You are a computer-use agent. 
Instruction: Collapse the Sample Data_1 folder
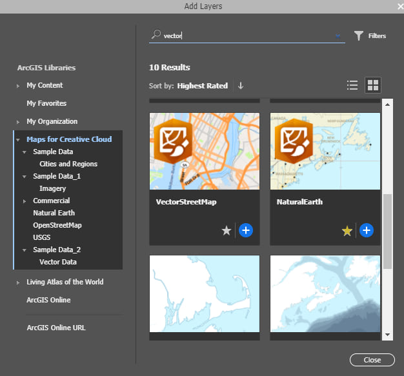(25, 177)
